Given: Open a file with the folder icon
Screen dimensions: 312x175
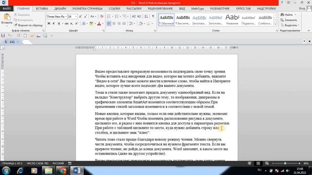Looking at the screenshot, I should 32,35.
